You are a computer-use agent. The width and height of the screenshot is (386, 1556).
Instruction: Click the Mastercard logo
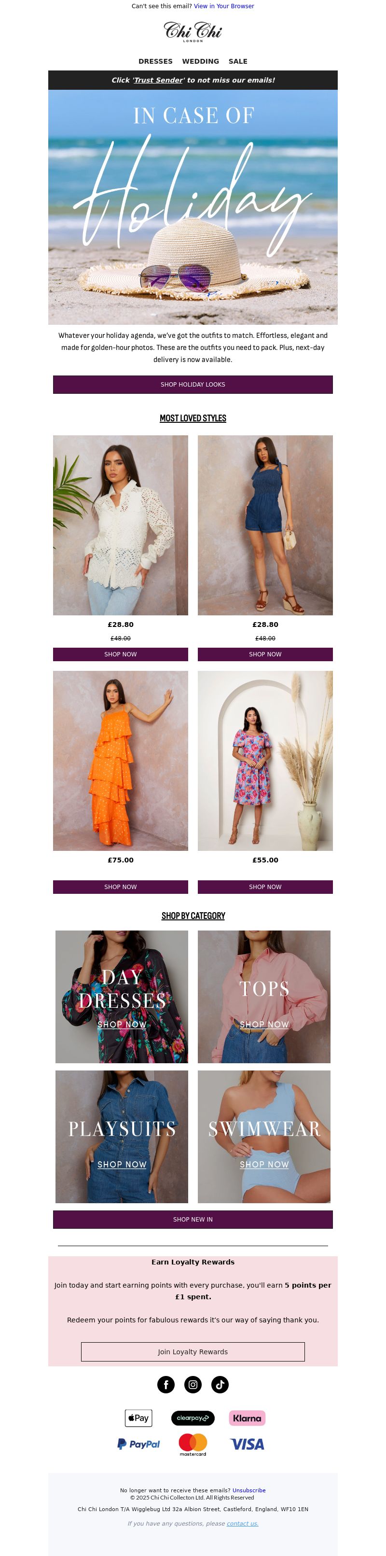193,1444
